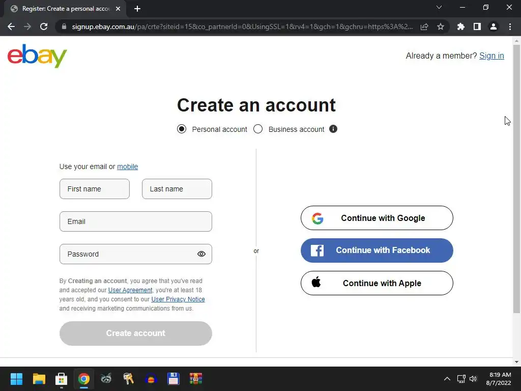Close the Register tab
This screenshot has width=521, height=391.
[x=118, y=9]
